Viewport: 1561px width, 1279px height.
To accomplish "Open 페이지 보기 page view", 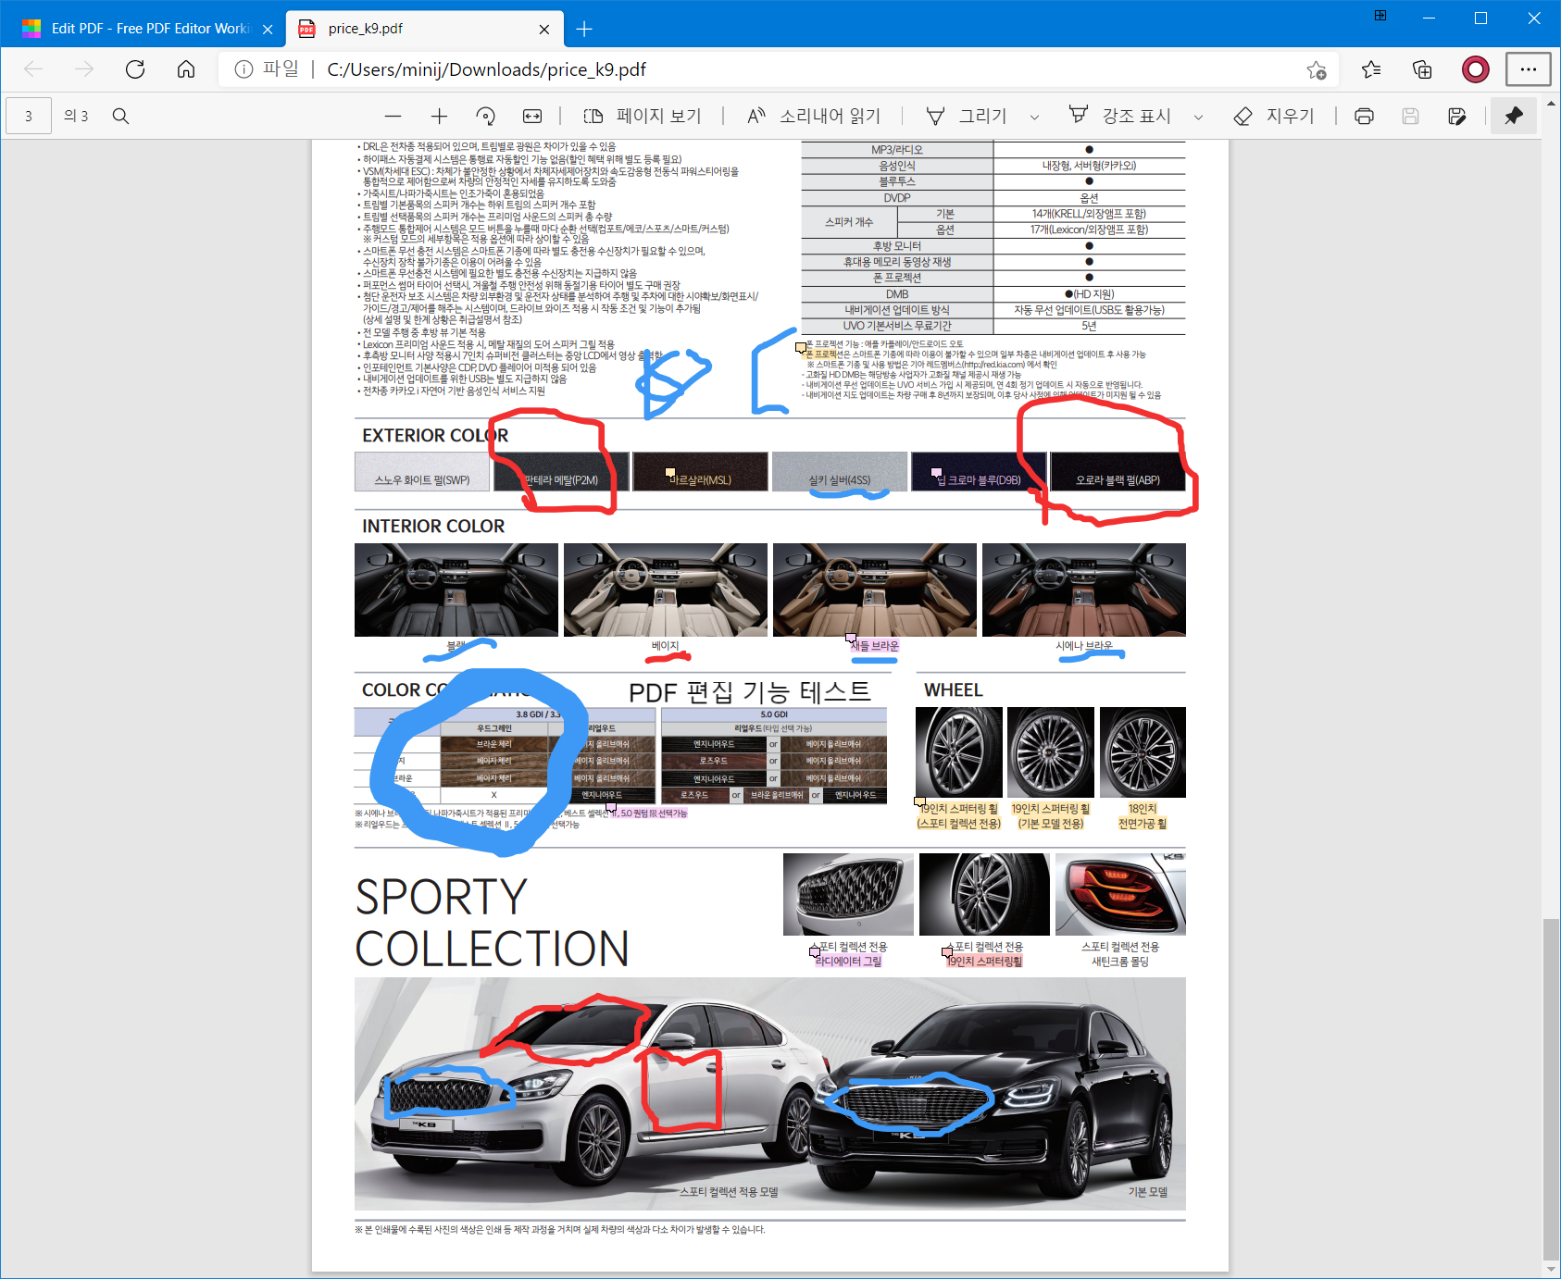I will (x=643, y=116).
